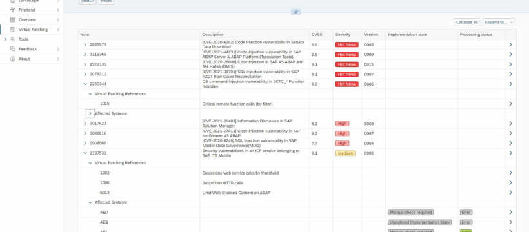Collapse Virtual Patching References under 2197532
529x232 pixels.
tap(90, 163)
